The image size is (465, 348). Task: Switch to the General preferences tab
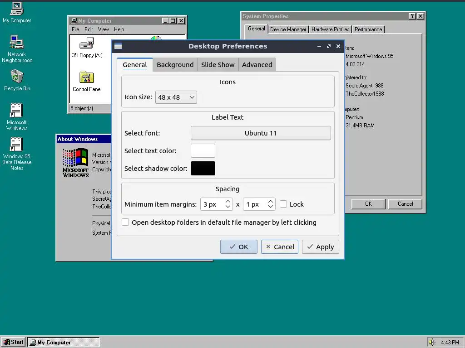pos(134,65)
